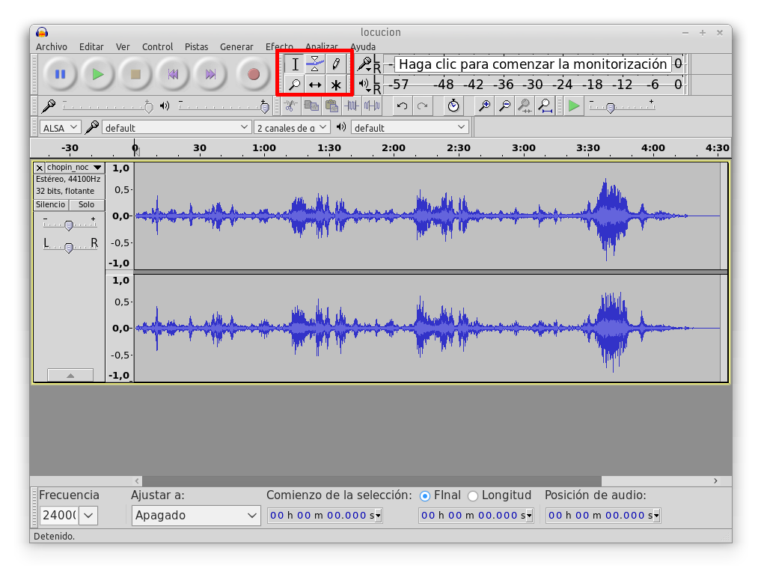764x574 pixels.
Task: Click the Paste clipboard icon
Action: point(331,106)
